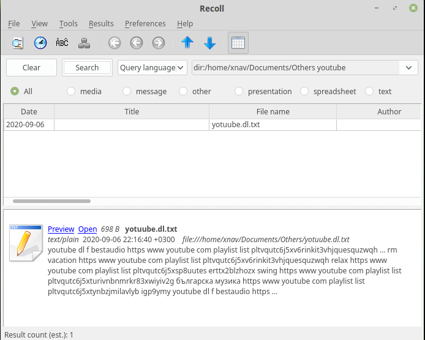Click the Preview link for yotuube.dl.txt
This screenshot has width=425, height=340.
[61, 229]
